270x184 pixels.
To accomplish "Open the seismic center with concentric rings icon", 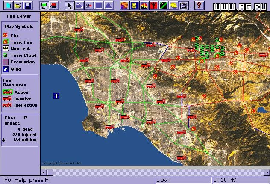I will 124,6.
